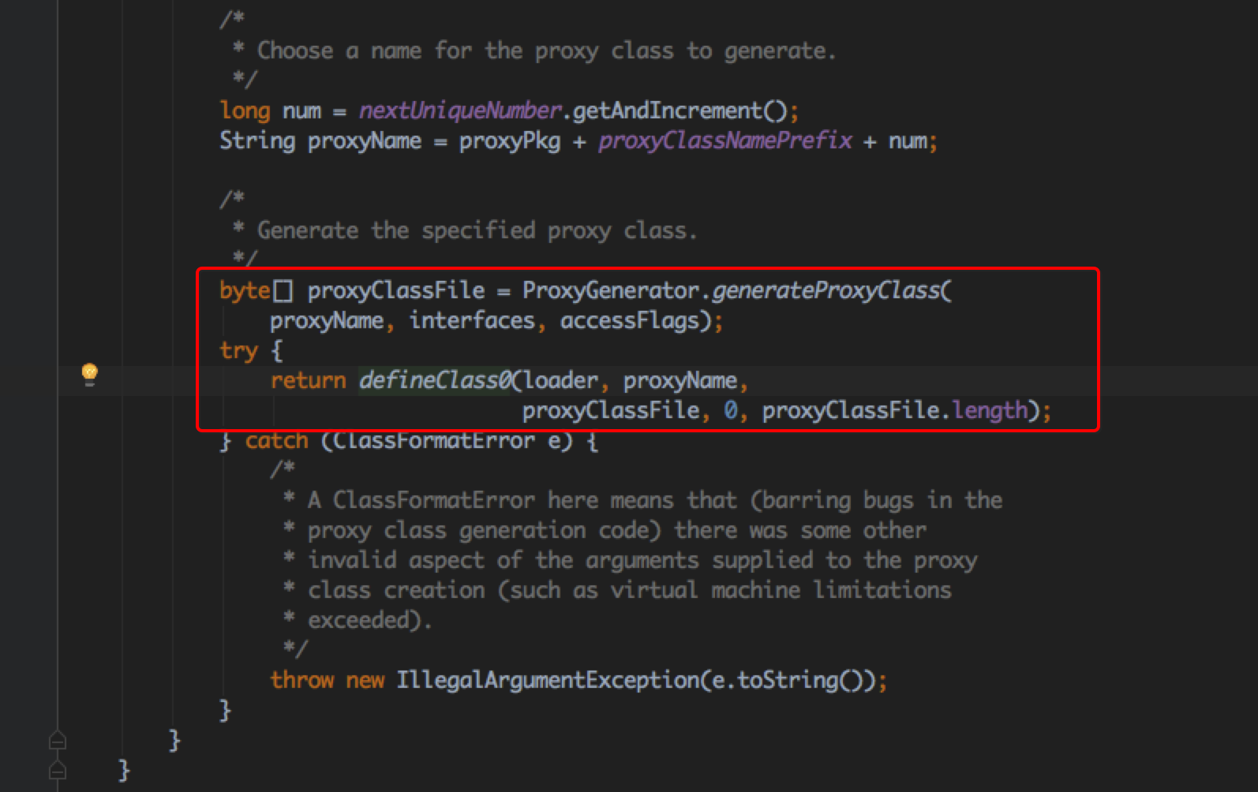Image resolution: width=1258 pixels, height=792 pixels.
Task: Click the accessFlags argument
Action: [x=630, y=320]
